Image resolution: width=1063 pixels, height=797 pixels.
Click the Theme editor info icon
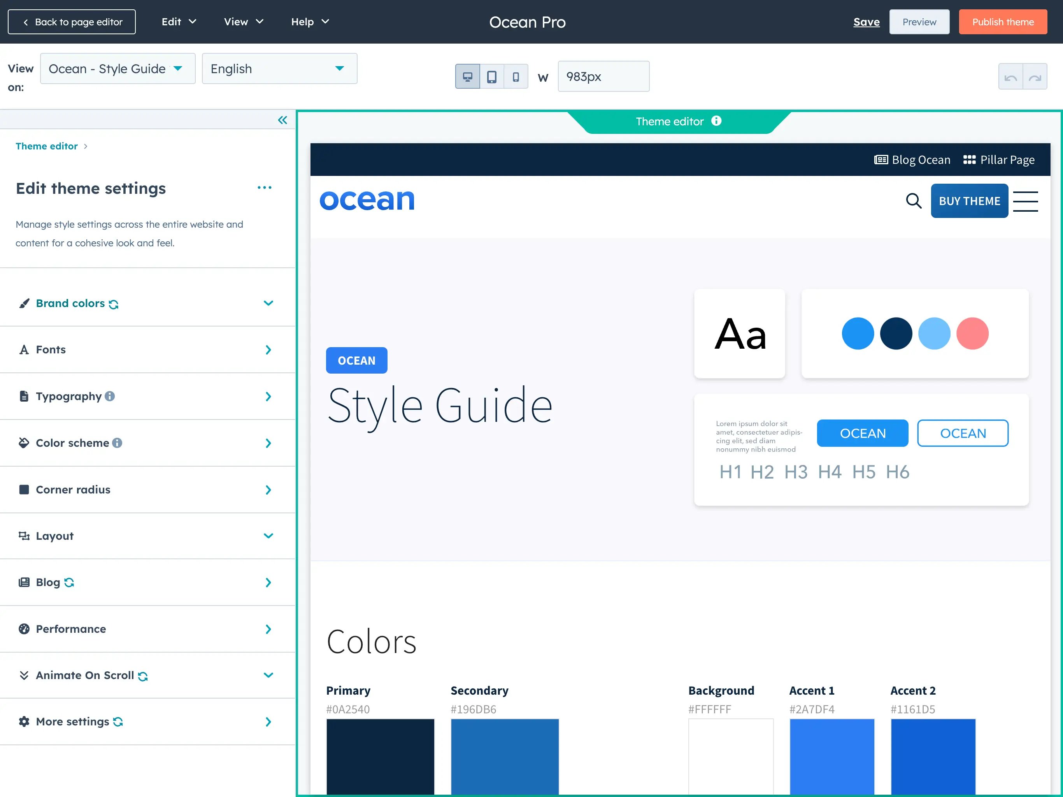pyautogui.click(x=717, y=121)
